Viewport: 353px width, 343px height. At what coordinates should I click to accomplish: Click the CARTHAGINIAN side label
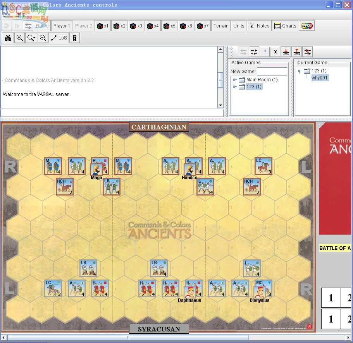click(159, 127)
